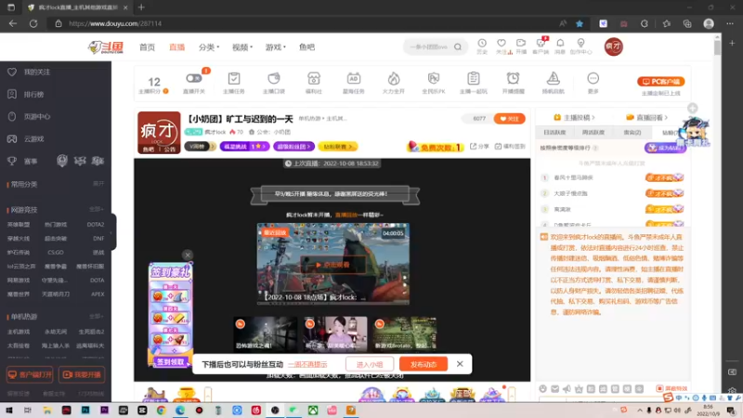Click the orange 关注 follow button
The width and height of the screenshot is (743, 418).
(x=509, y=119)
